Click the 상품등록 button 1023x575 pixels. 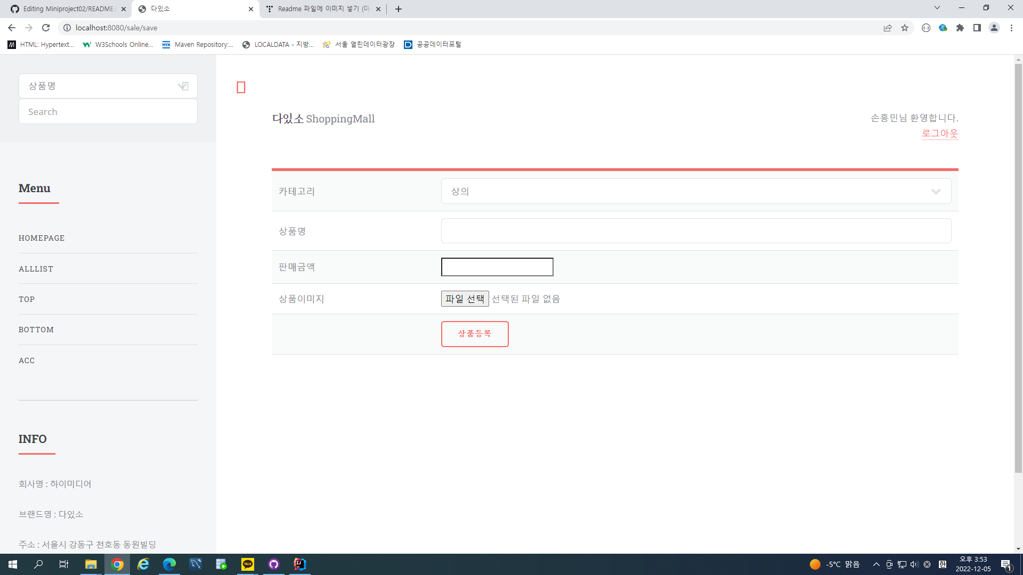475,334
